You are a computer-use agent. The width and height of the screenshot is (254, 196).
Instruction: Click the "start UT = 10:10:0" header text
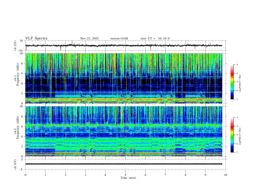click(x=155, y=38)
